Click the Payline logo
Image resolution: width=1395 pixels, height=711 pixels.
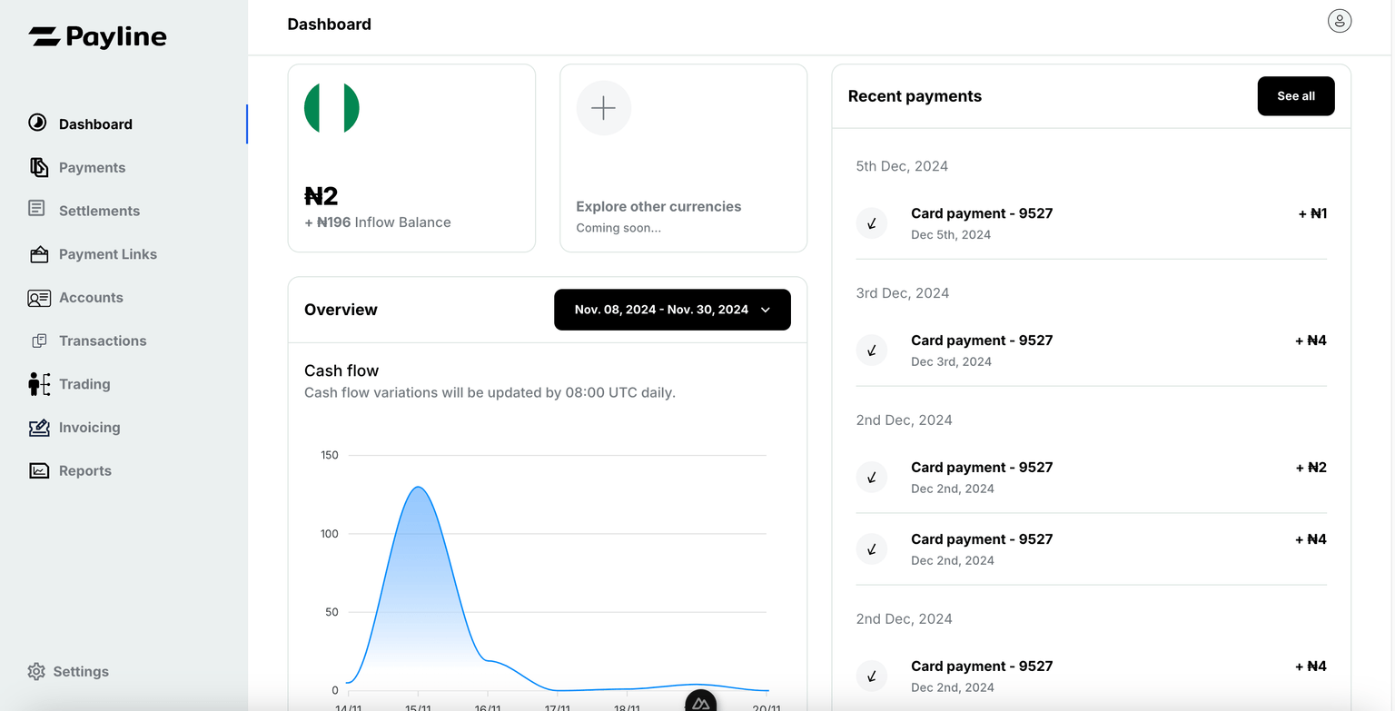pyautogui.click(x=97, y=36)
